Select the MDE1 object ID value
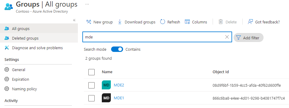 click(249, 98)
